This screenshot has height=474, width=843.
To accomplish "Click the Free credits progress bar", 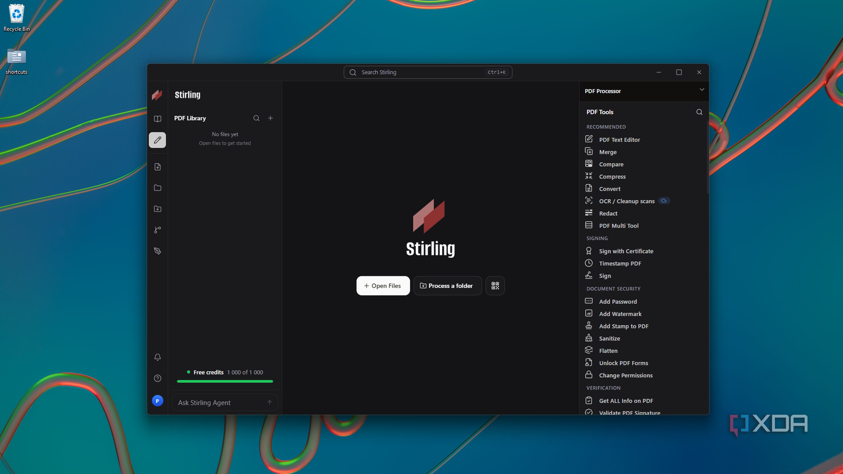I will (225, 381).
